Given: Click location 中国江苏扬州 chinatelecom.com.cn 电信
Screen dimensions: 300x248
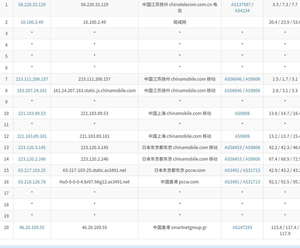Looking at the screenshot, I should 180,8.
